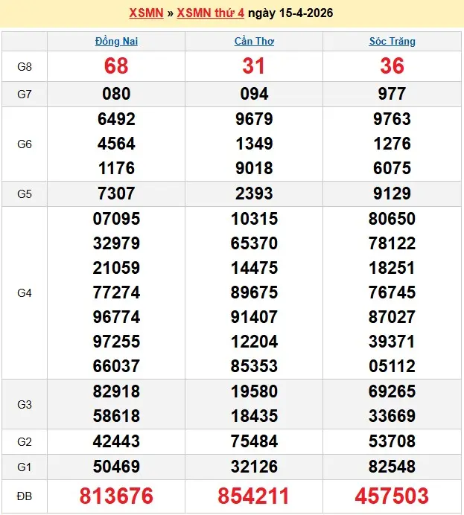Open the 'XSMN thứ 4' link
The width and height of the screenshot is (464, 515).
tap(210, 13)
